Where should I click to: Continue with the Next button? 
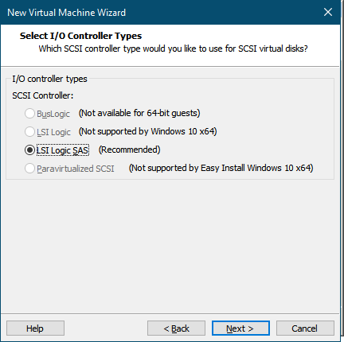tap(240, 328)
